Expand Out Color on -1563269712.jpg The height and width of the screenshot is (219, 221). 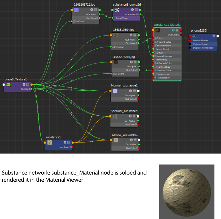(x=97, y=18)
